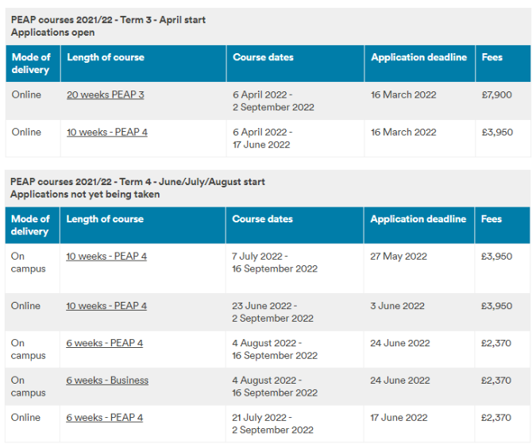Click the Term 3 Fees column header

point(492,57)
